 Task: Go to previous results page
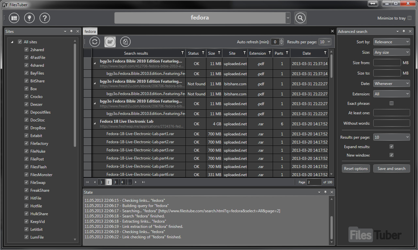pyautogui.click(x=95, y=182)
